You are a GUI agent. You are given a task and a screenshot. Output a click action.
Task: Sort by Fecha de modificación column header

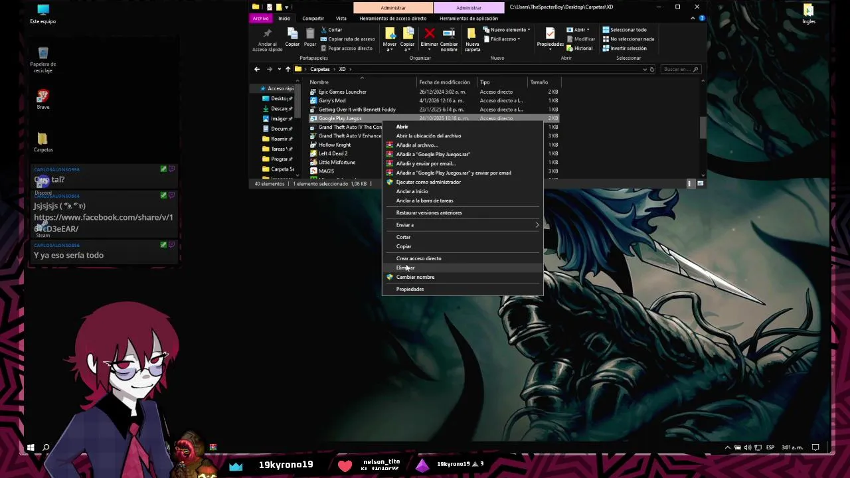(445, 82)
